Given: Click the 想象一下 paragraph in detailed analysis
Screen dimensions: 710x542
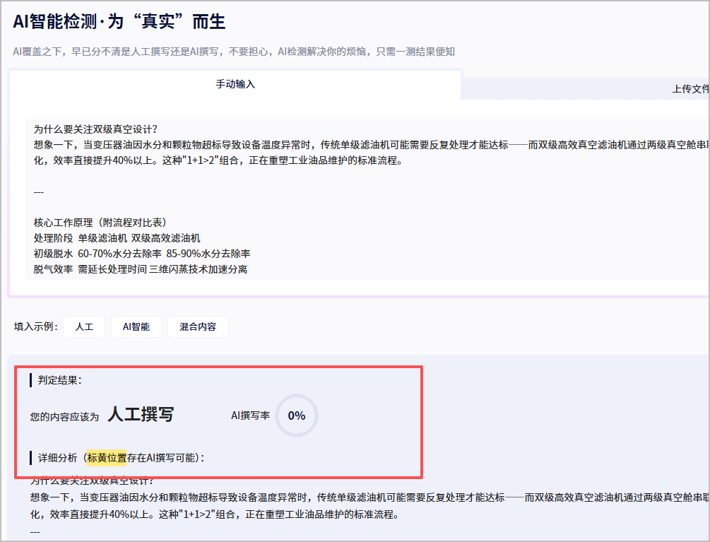Looking at the screenshot, I should 283,497.
